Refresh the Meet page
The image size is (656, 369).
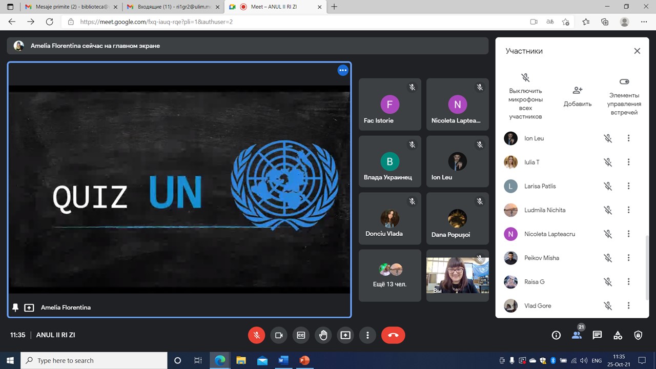point(49,22)
